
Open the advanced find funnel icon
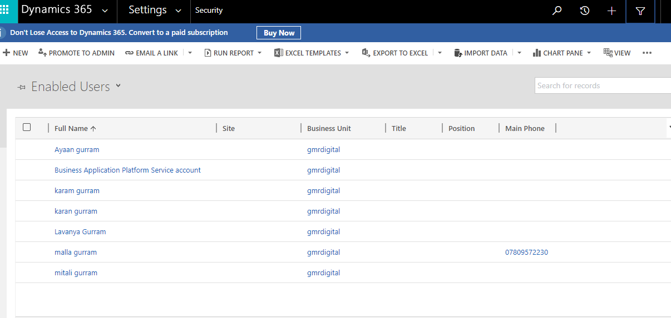tap(640, 11)
